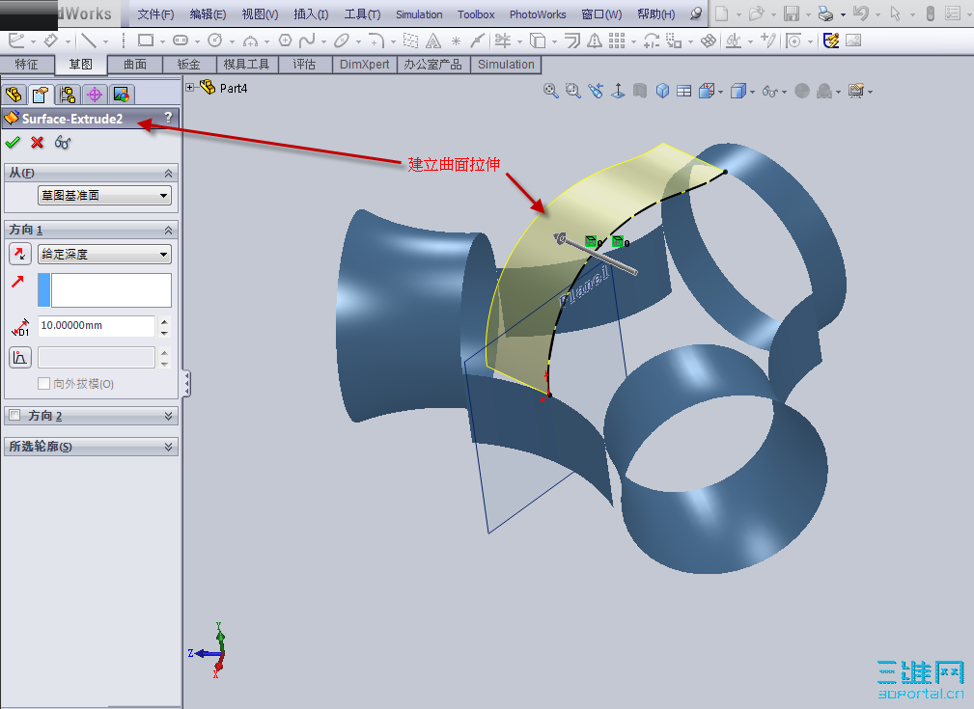Click the Trim Entities tool
The width and height of the screenshot is (974, 709).
[x=503, y=41]
